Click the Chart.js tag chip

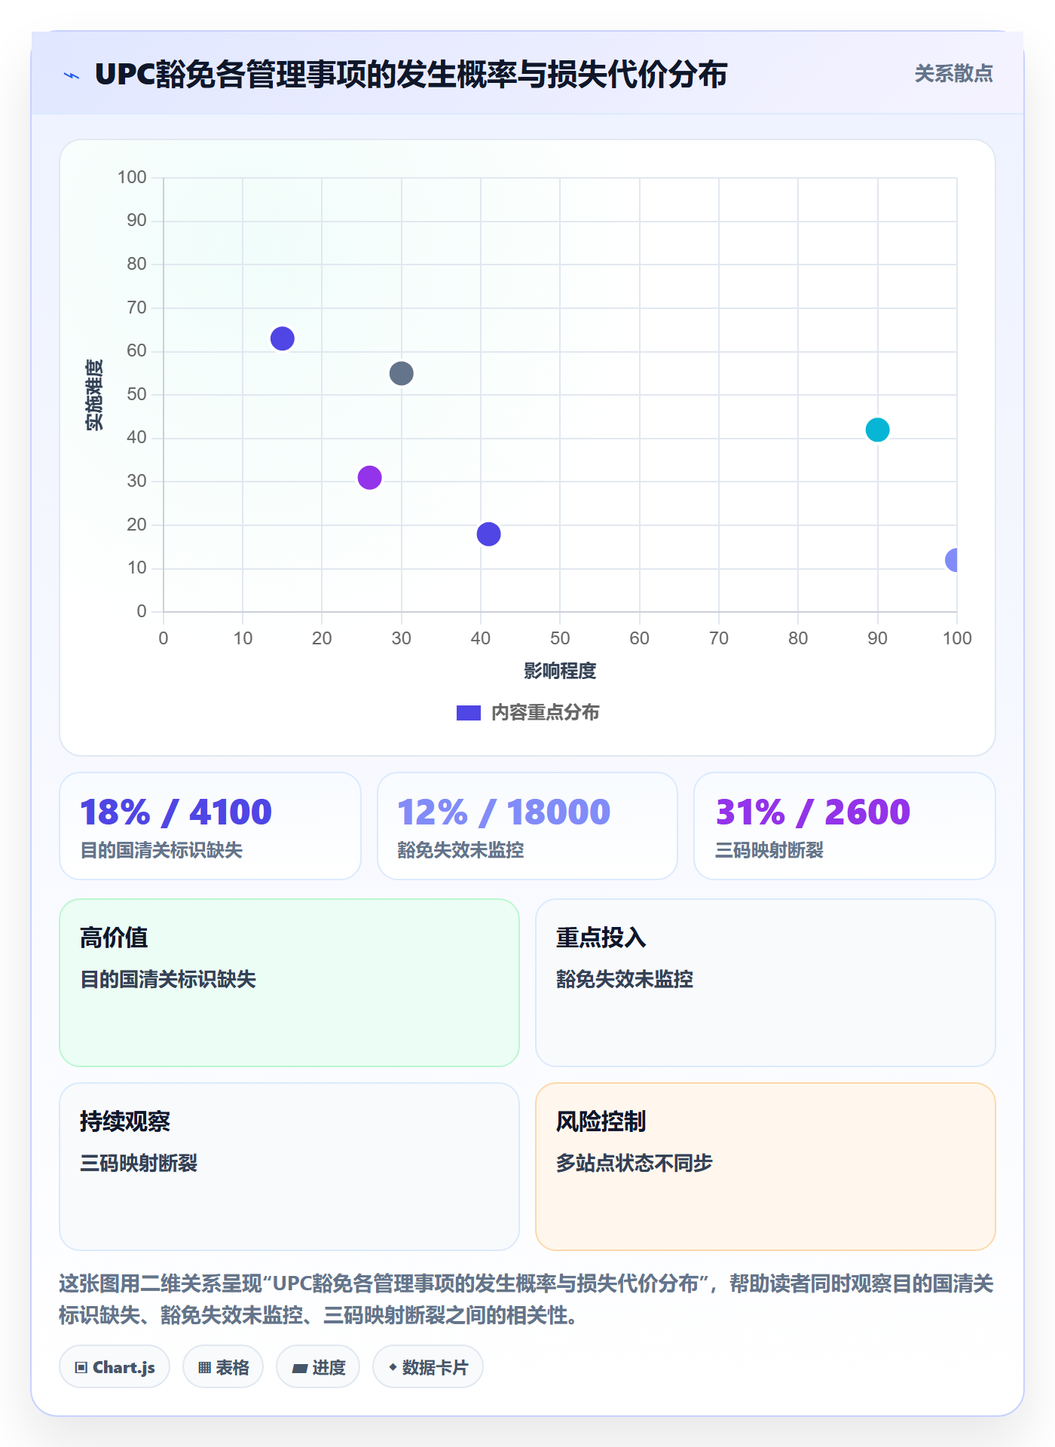click(115, 1367)
